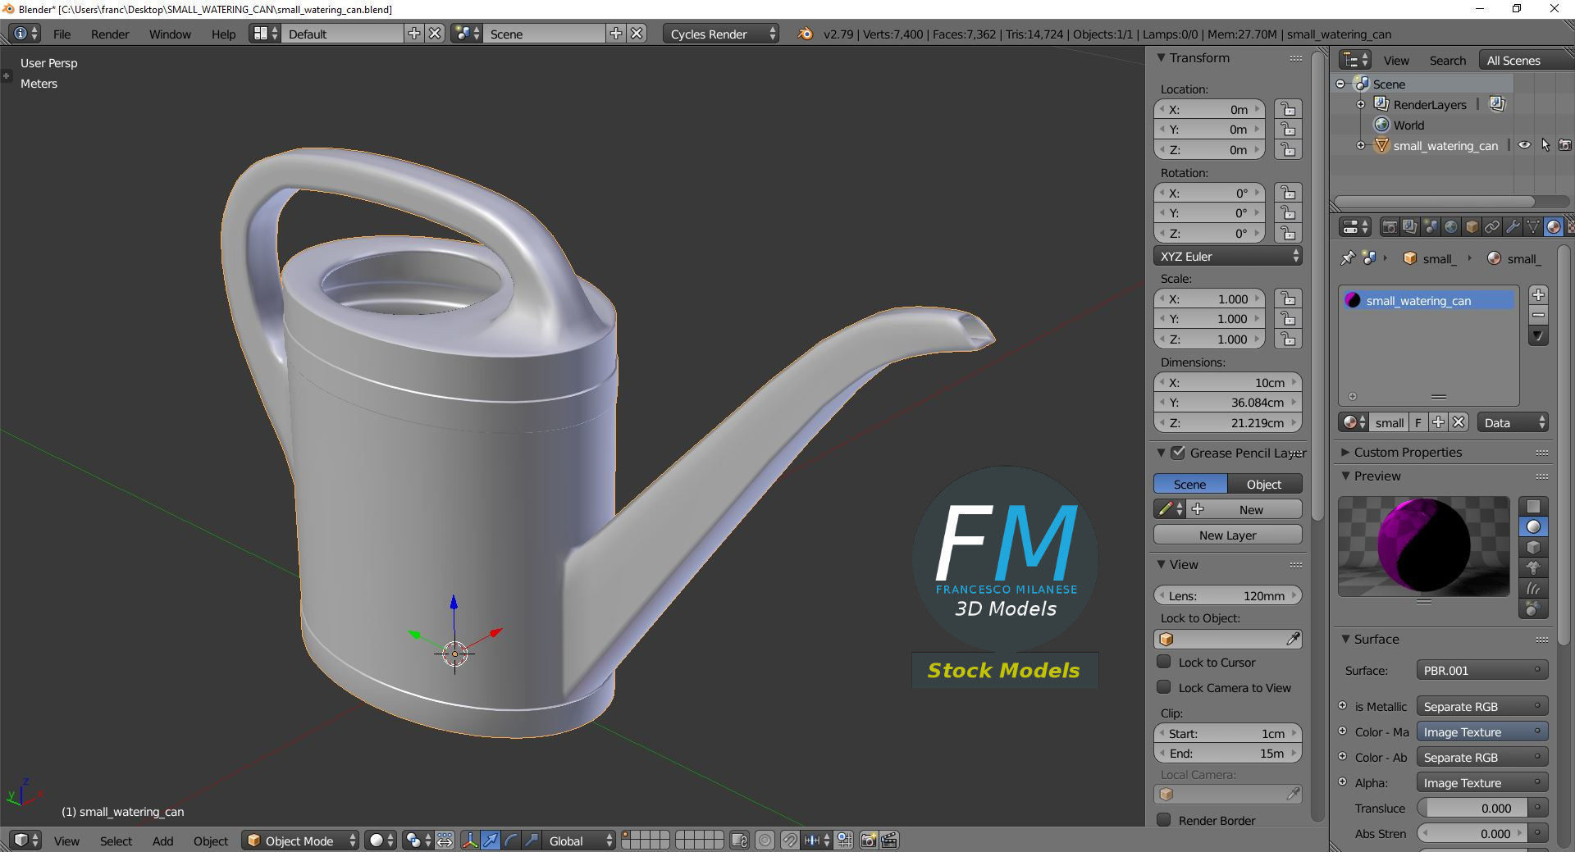1575x852 pixels.
Task: Collapse the Transform panel
Action: point(1198,58)
